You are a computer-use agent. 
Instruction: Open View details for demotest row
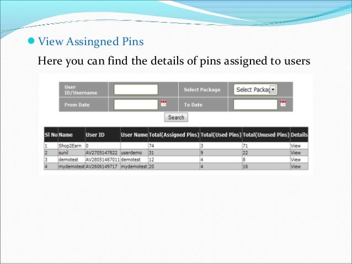pos(295,160)
